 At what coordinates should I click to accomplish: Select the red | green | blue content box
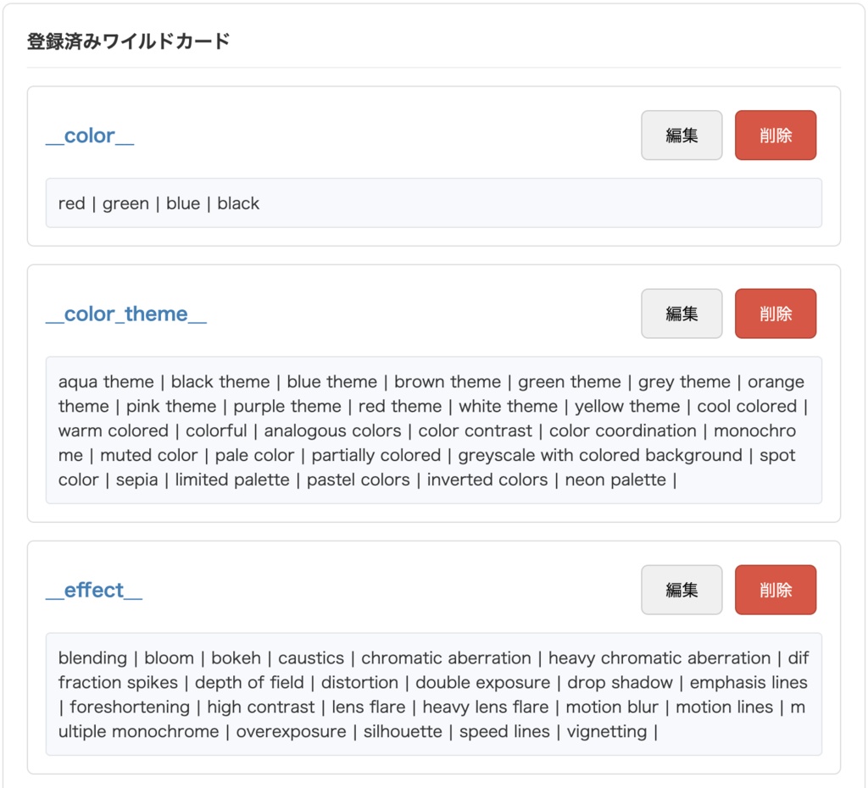434,203
